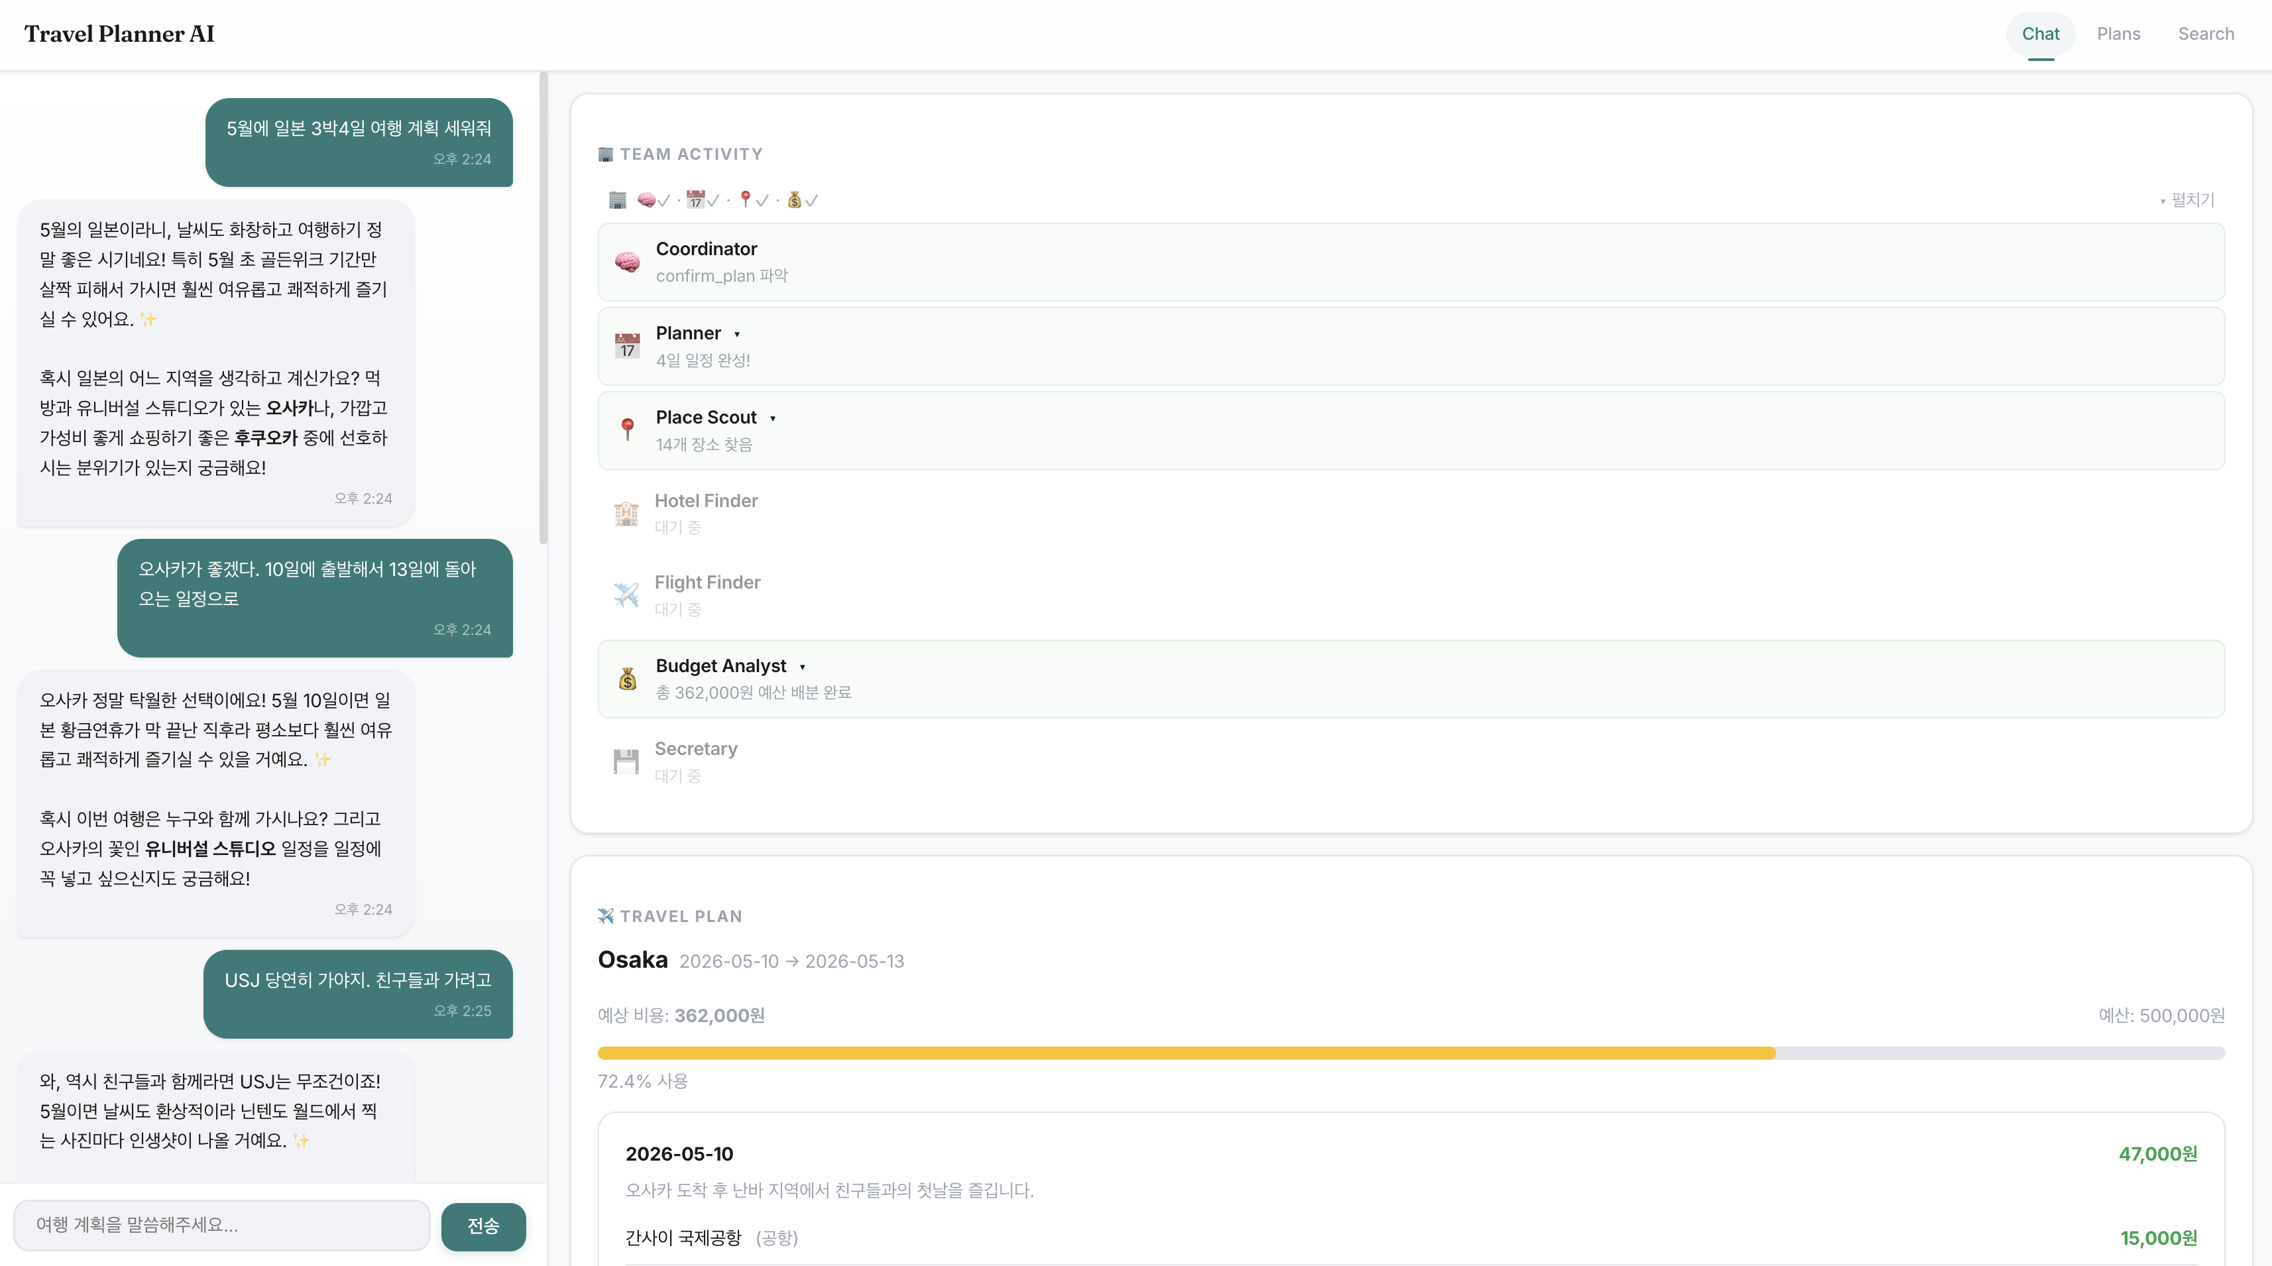Click the 47,000원 day total

(x=2158, y=1154)
